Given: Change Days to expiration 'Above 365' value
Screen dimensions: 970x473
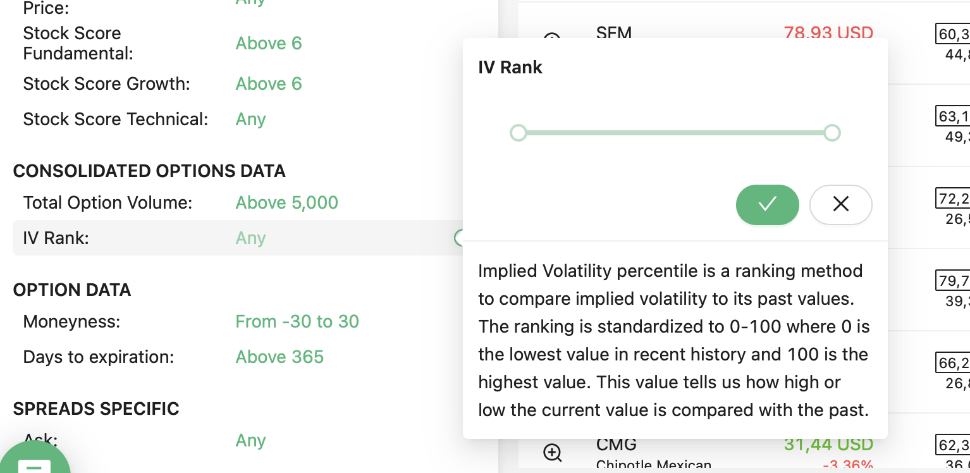Looking at the screenshot, I should [x=279, y=357].
